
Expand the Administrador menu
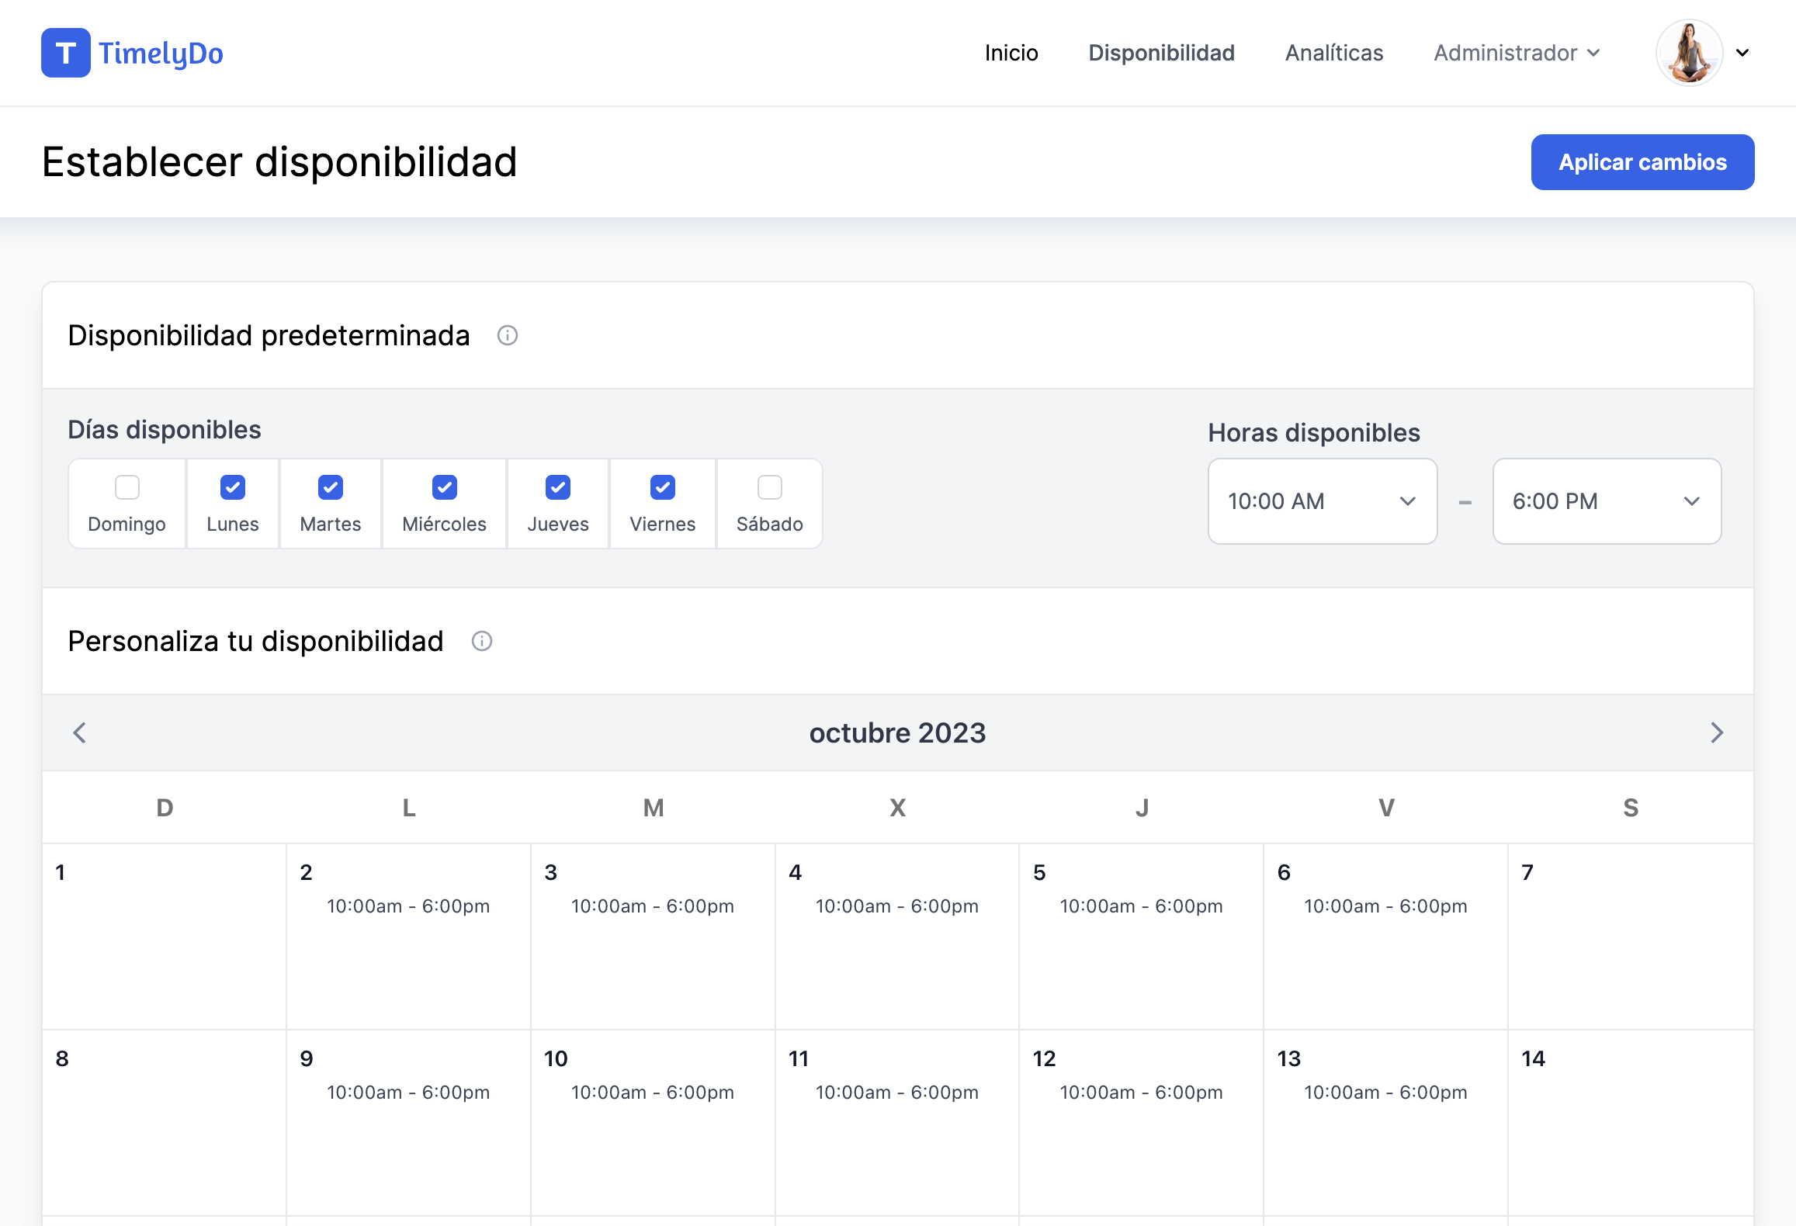click(x=1517, y=53)
